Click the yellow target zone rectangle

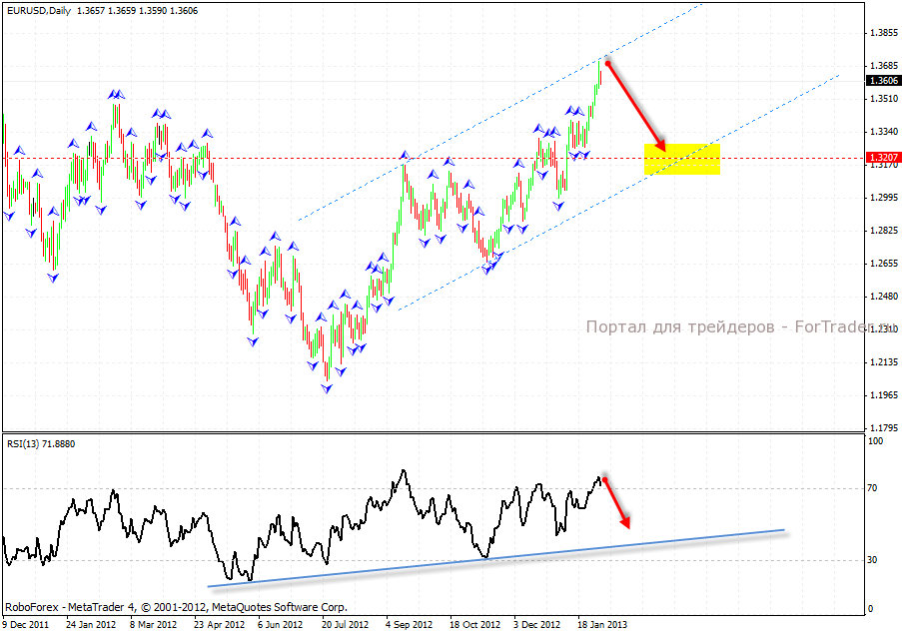coord(682,159)
